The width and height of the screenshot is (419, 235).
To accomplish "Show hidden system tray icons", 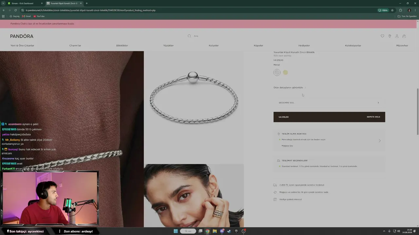I will coord(384,231).
